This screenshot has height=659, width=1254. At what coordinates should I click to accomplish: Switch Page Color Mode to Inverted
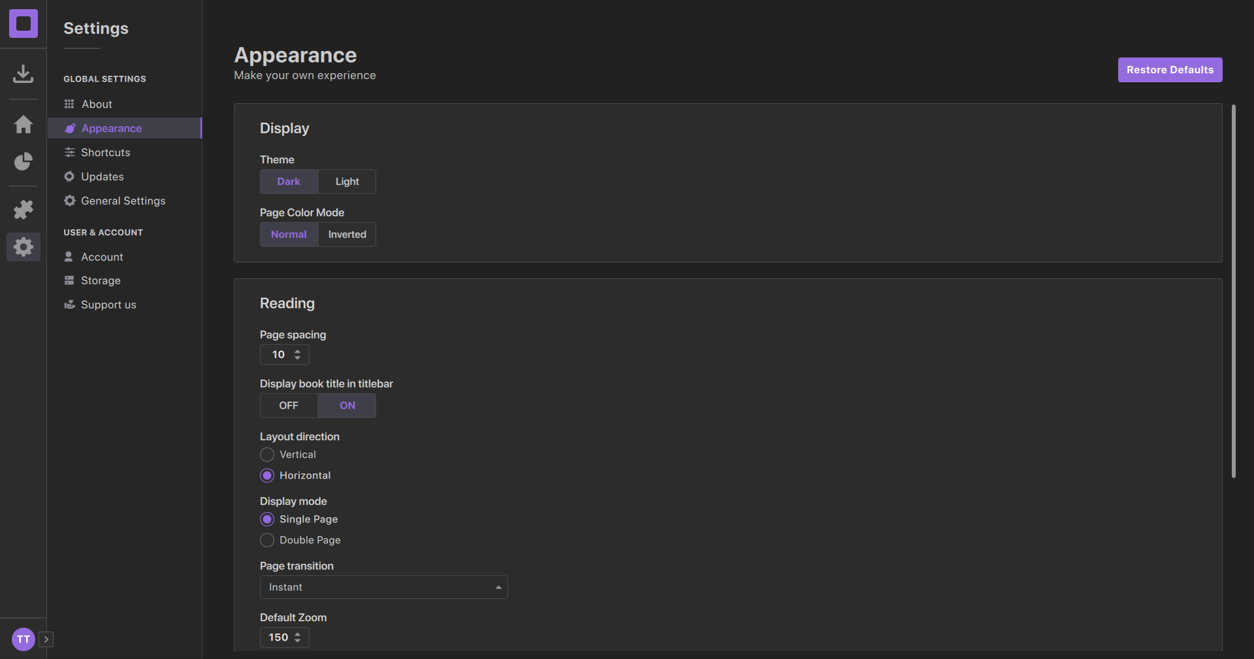coord(347,234)
